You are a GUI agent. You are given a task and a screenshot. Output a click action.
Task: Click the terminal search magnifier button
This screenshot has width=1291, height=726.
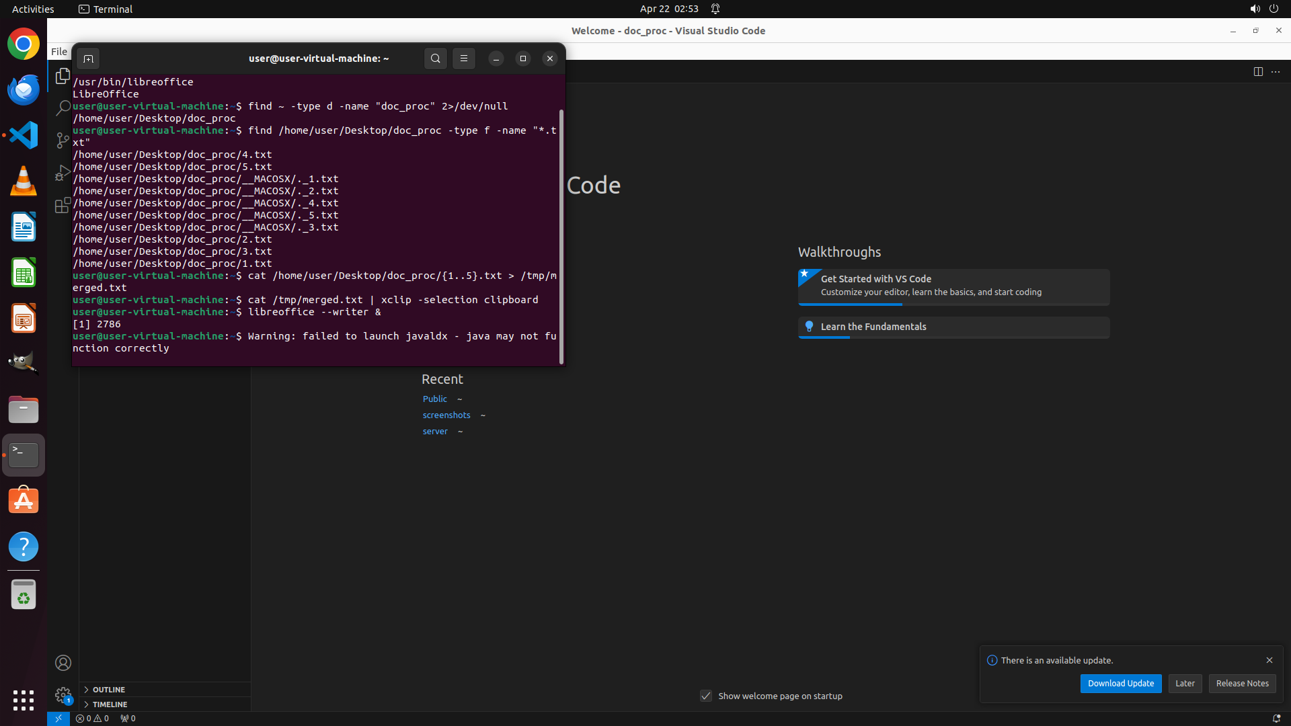[435, 58]
